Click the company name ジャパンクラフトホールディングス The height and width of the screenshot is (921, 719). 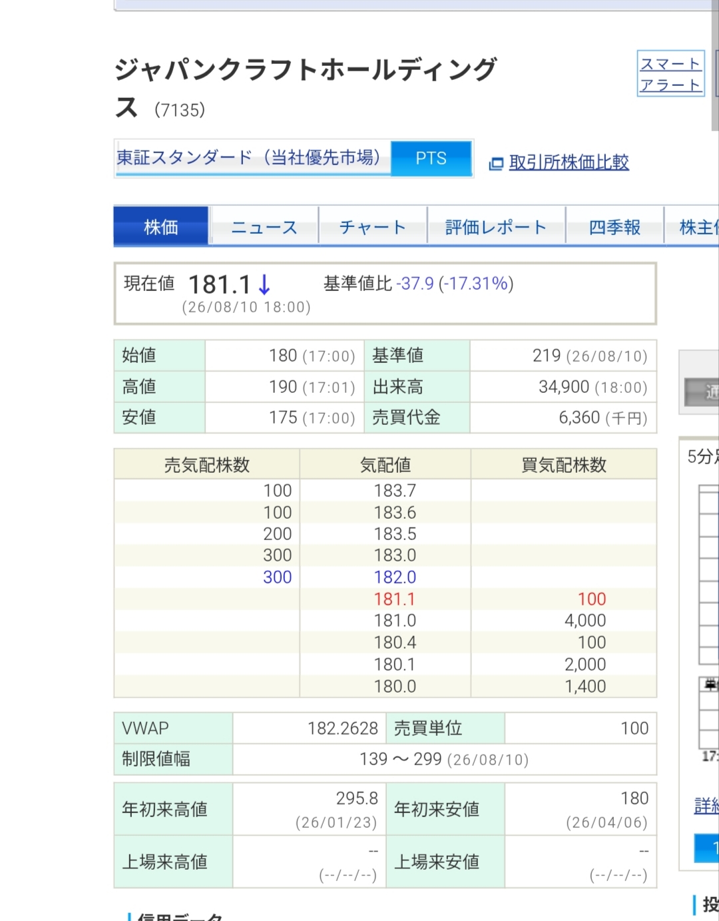pyautogui.click(x=306, y=87)
